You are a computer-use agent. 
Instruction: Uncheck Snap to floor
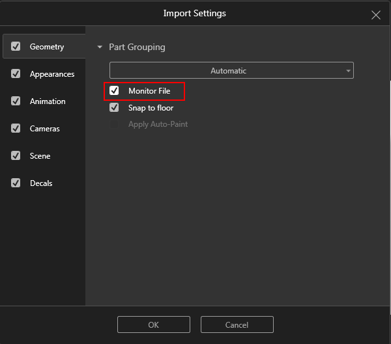(x=114, y=107)
